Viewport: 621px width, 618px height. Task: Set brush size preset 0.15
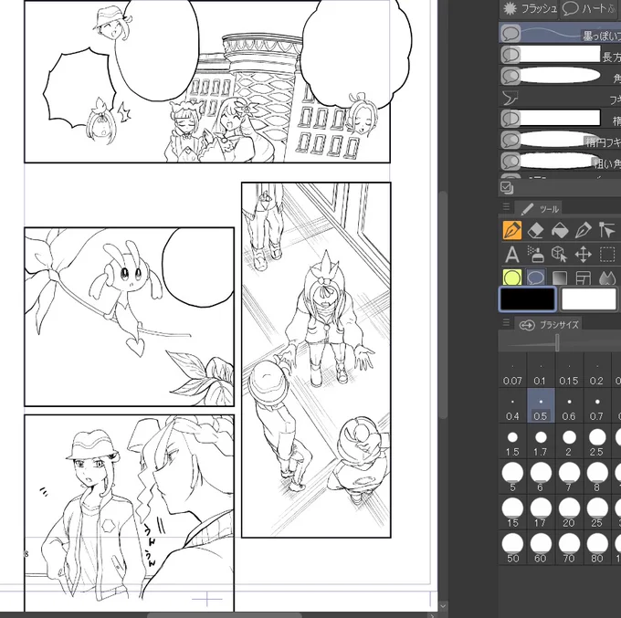569,371
